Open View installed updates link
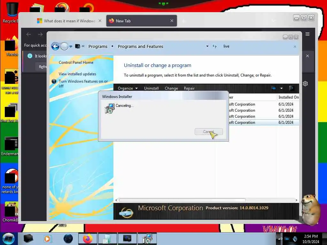 point(77,74)
